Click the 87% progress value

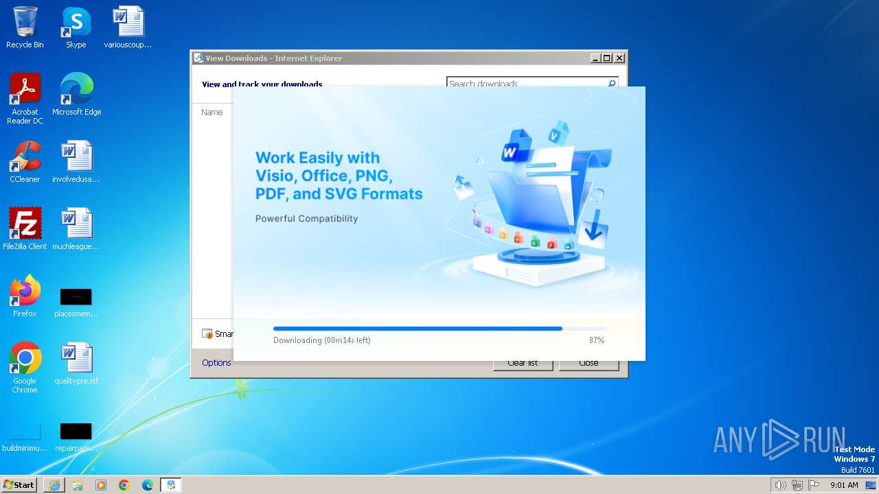point(597,340)
